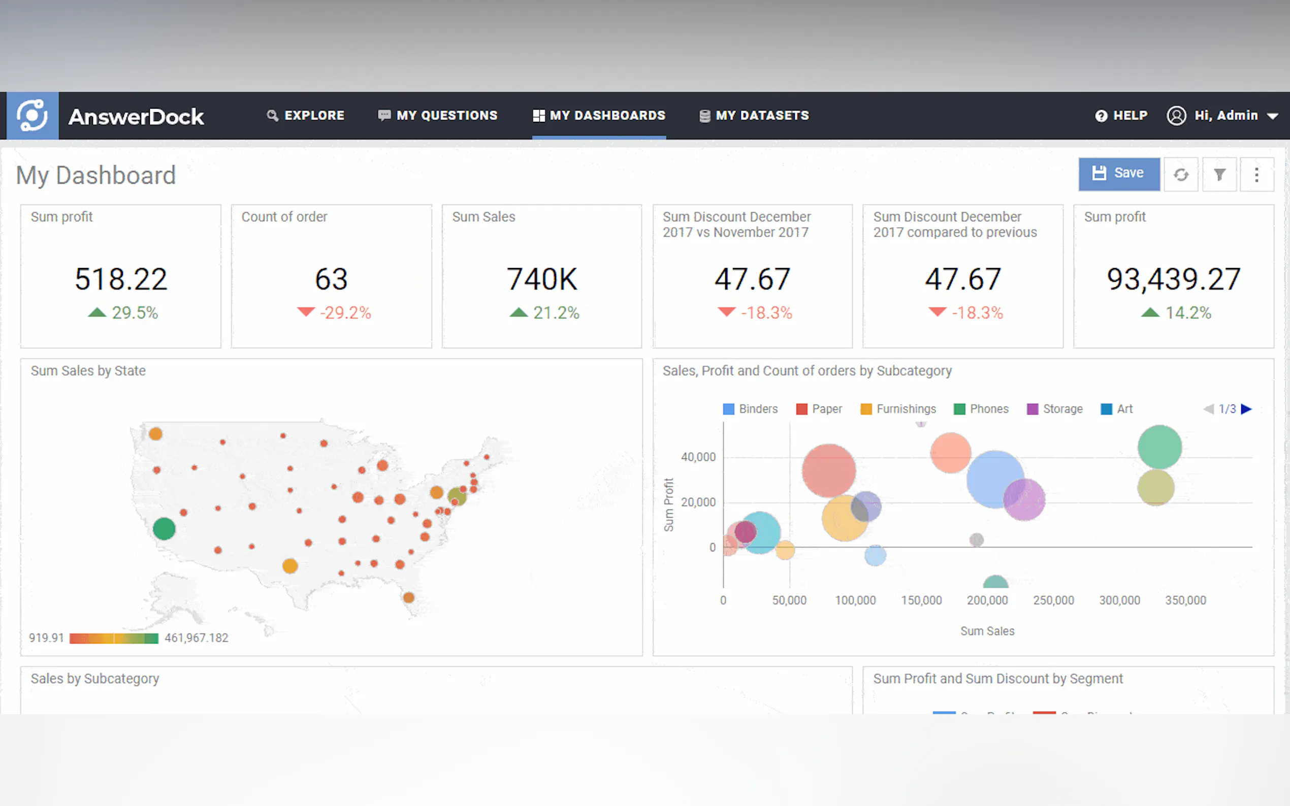Viewport: 1290px width, 806px height.
Task: Switch to the My Dashboards tab
Action: (599, 115)
